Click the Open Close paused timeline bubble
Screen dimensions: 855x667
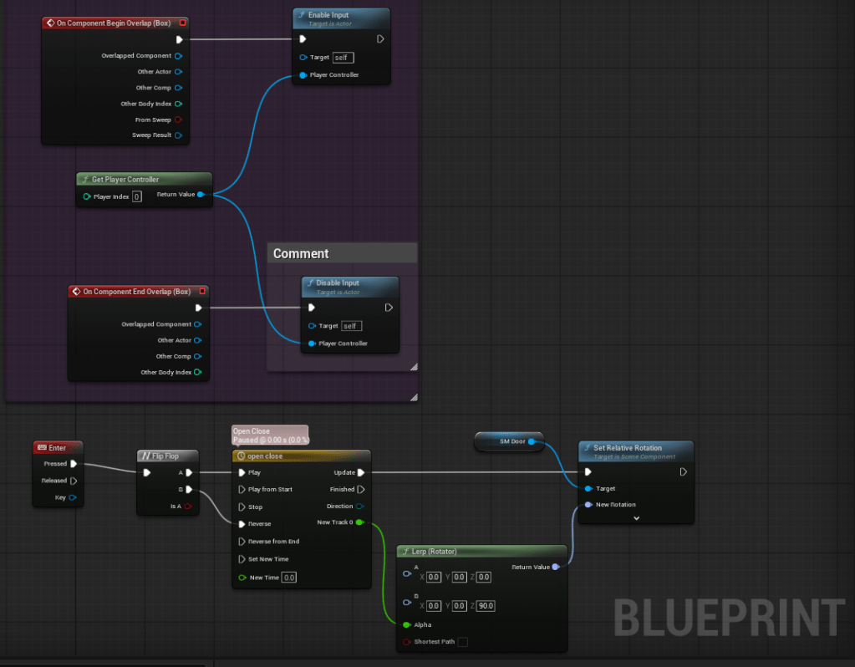pos(270,435)
